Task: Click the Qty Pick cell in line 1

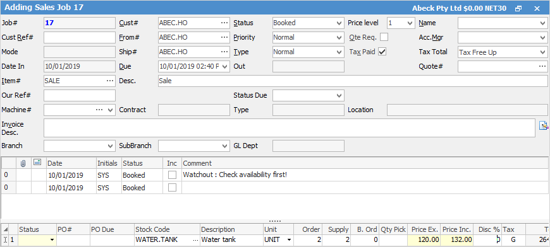Action: [x=393, y=240]
